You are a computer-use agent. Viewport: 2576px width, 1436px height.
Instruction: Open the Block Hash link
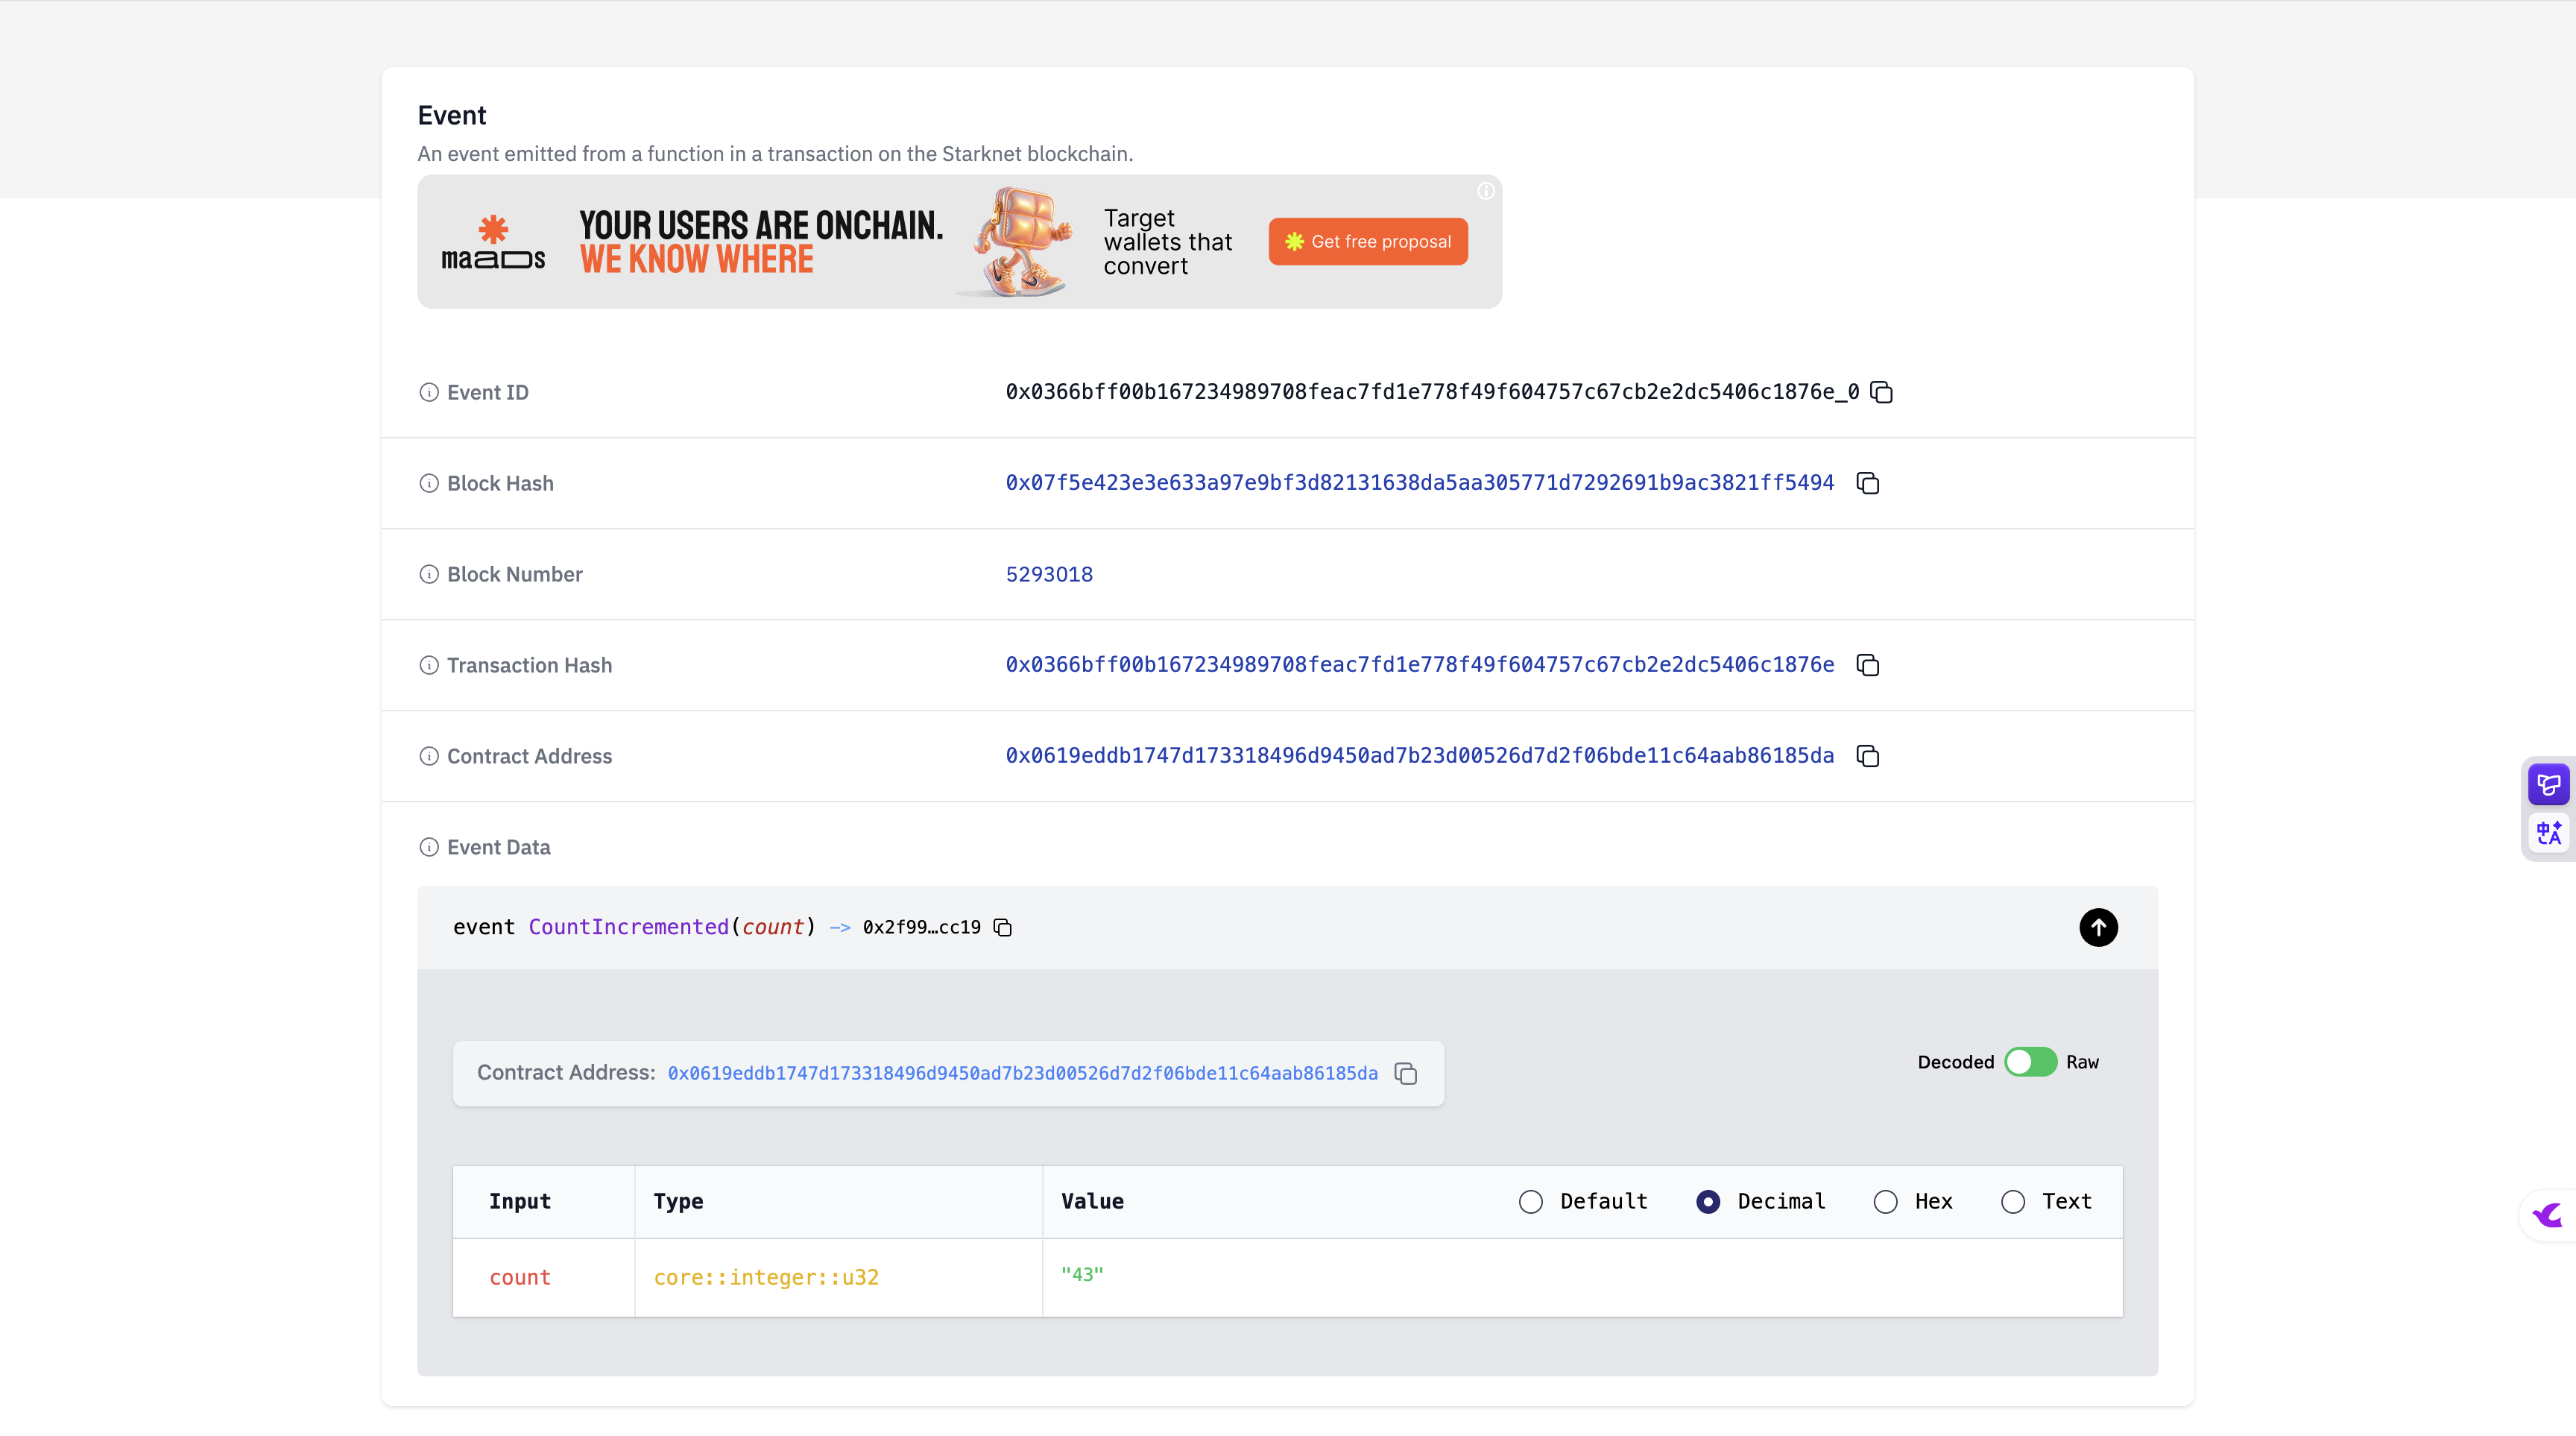click(1419, 483)
